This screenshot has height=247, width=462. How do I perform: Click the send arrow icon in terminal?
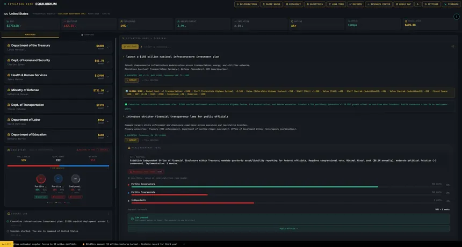click(452, 47)
